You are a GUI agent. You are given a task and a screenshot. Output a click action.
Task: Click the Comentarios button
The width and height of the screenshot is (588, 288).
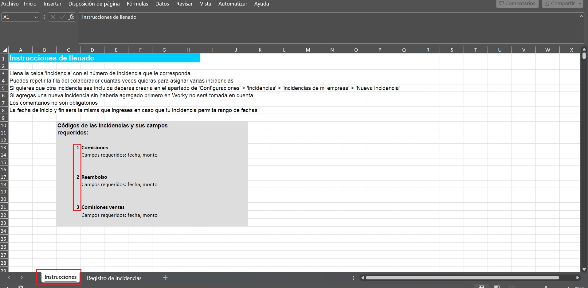(x=517, y=4)
